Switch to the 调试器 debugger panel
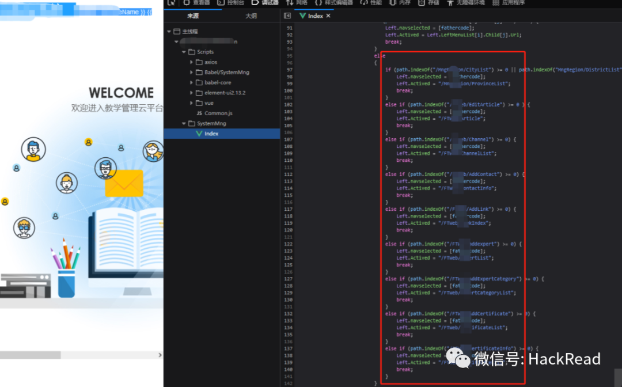Image resolution: width=622 pixels, height=387 pixels. 265,2
